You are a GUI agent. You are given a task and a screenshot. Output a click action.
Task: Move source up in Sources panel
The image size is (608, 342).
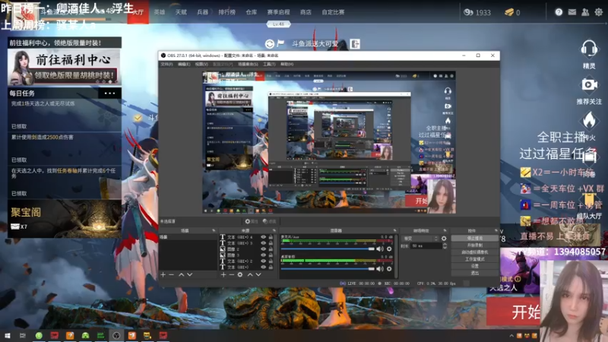click(x=250, y=274)
